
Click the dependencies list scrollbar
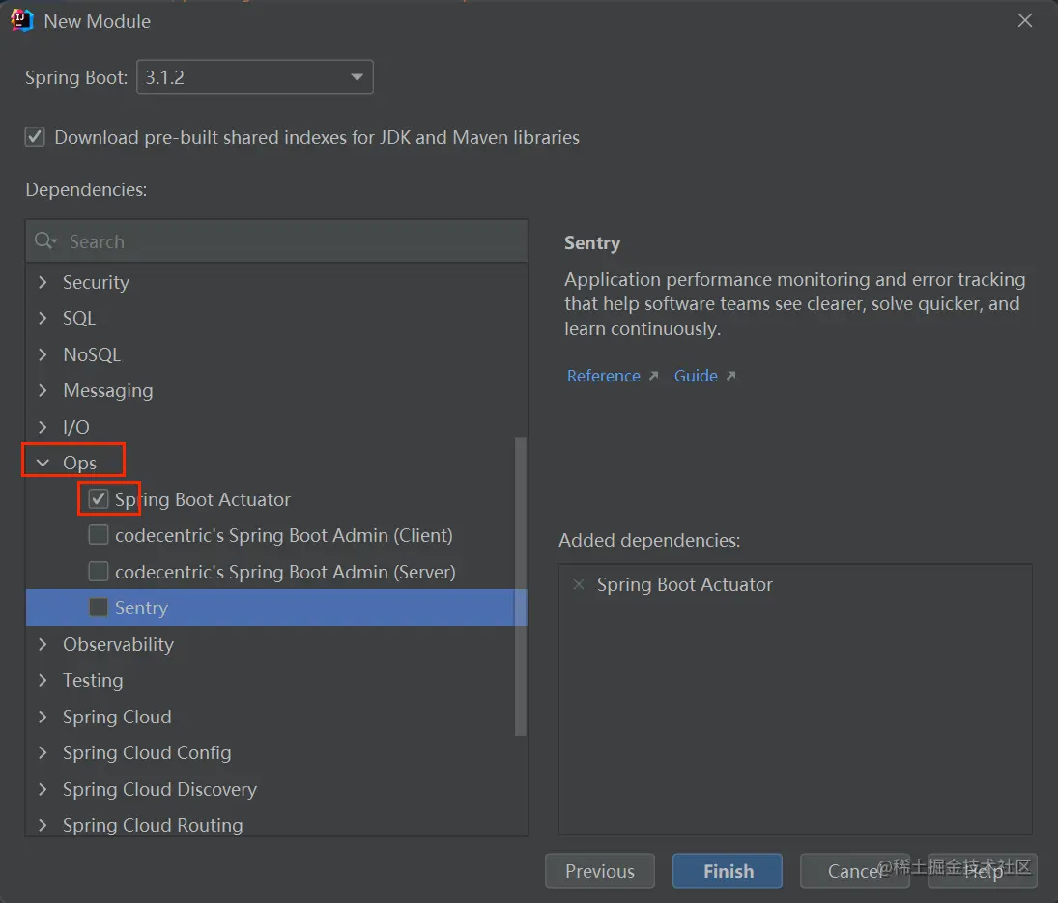[520, 587]
